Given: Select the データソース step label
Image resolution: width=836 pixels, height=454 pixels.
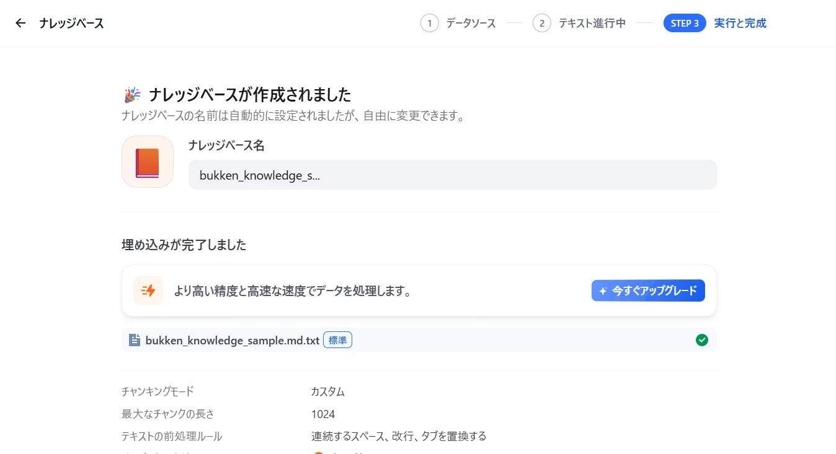Looking at the screenshot, I should pyautogui.click(x=471, y=24).
